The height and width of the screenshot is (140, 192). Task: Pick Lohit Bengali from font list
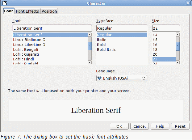point(50,50)
